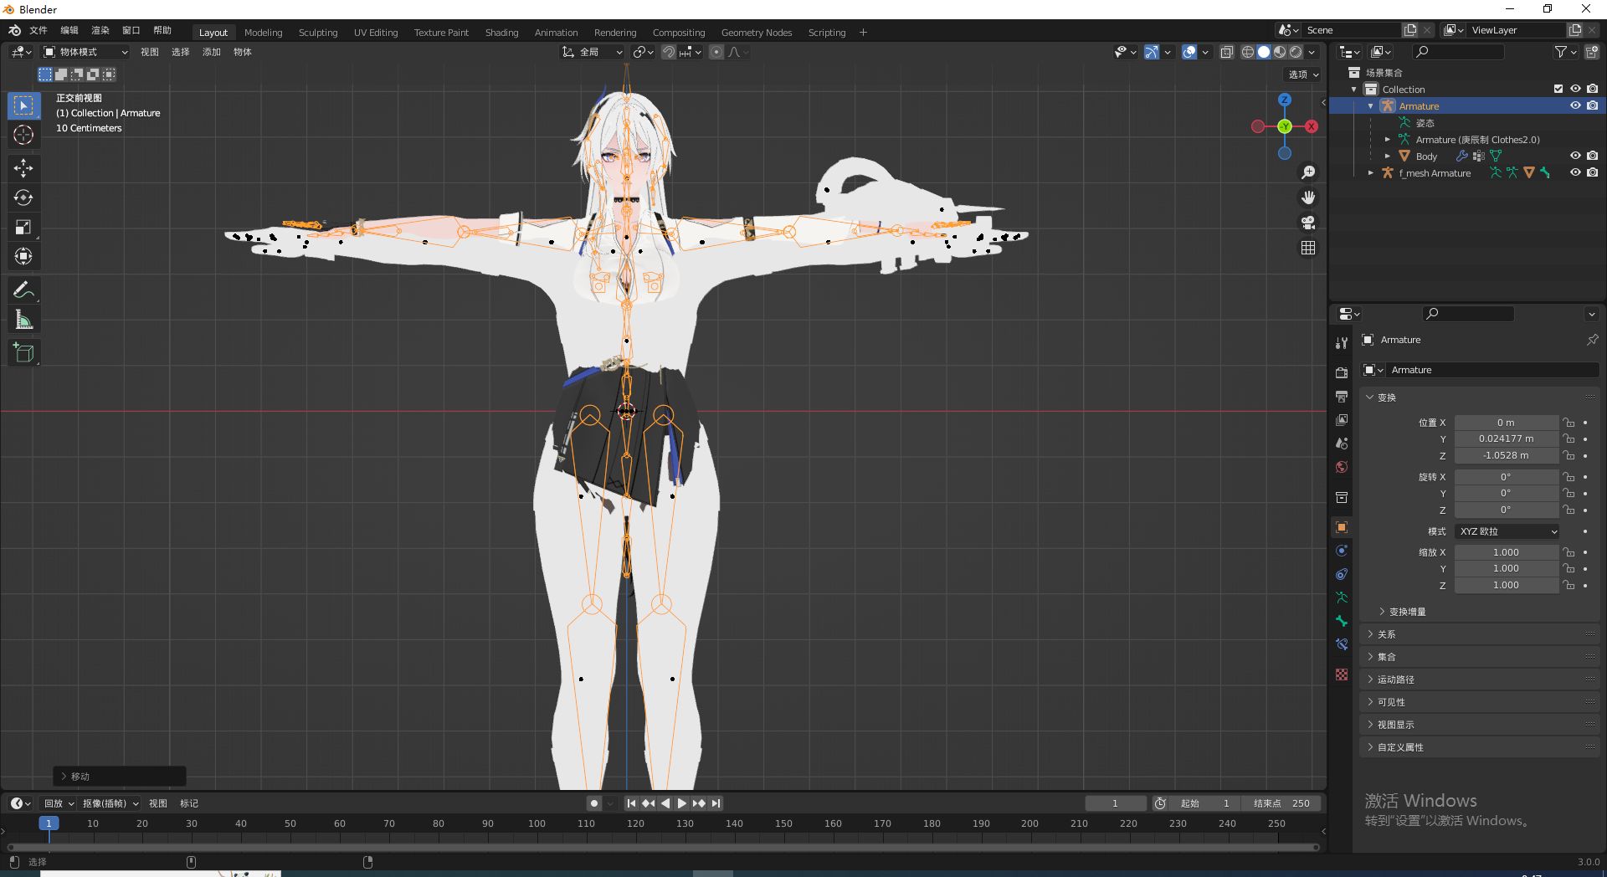Expand the f_mesh Armature tree item
This screenshot has width=1607, height=877.
[x=1371, y=172]
